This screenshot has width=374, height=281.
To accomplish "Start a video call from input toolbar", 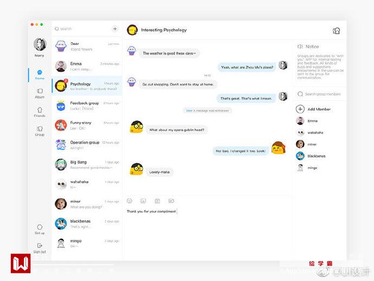I will coord(171,201).
